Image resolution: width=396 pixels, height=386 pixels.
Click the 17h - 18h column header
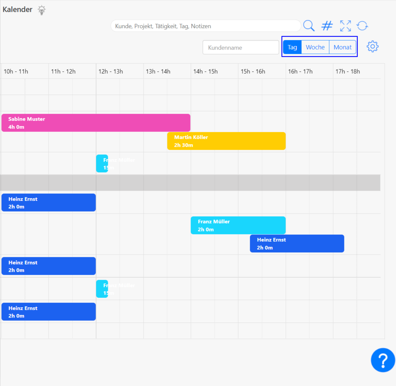pyautogui.click(x=348, y=71)
